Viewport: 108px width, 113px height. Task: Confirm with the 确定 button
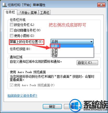click(x=52, y=106)
